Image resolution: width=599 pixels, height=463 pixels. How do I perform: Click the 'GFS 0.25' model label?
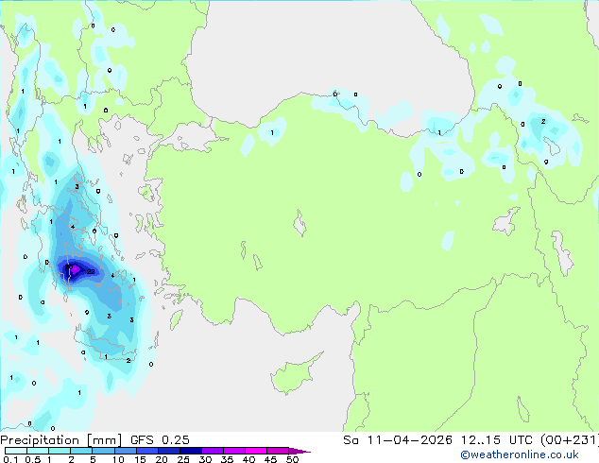pos(160,440)
